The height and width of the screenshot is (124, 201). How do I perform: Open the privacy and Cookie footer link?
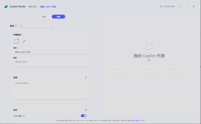[x=140, y=121]
